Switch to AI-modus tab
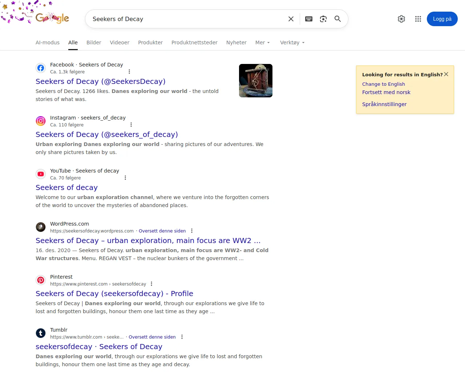Image resolution: width=465 pixels, height=372 pixels. click(x=48, y=43)
